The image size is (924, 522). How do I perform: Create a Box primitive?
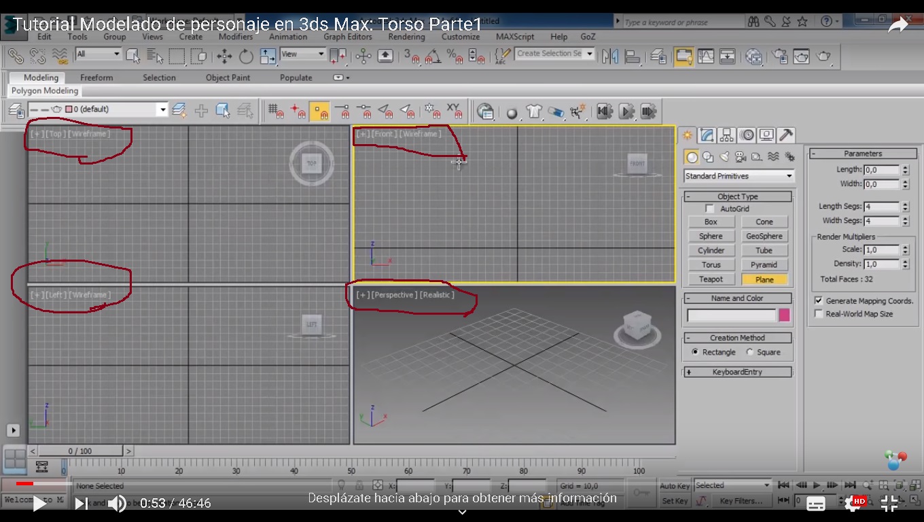711,222
